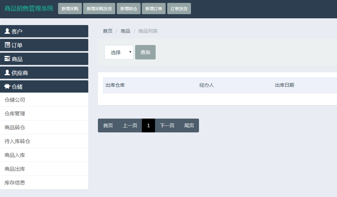The width and height of the screenshot is (337, 197).
Task: Click the 新增采购 toolbar button
Action: [x=70, y=9]
